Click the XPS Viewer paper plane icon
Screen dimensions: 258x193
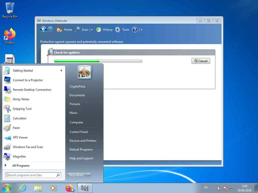coord(7,137)
